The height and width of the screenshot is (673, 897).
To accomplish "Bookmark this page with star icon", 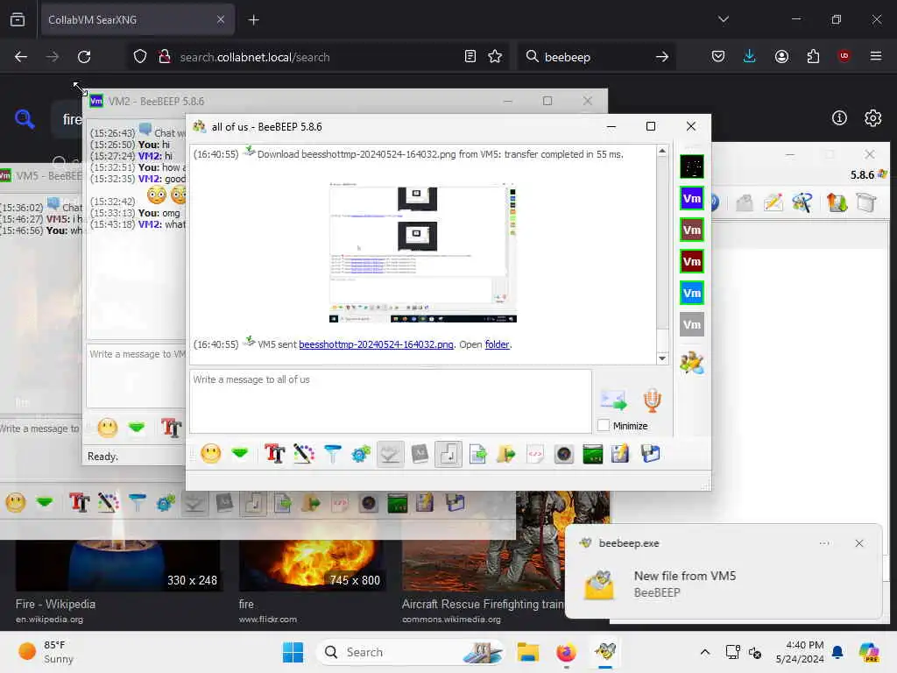I will tap(495, 56).
